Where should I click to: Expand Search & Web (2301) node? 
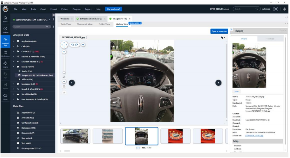13,89
